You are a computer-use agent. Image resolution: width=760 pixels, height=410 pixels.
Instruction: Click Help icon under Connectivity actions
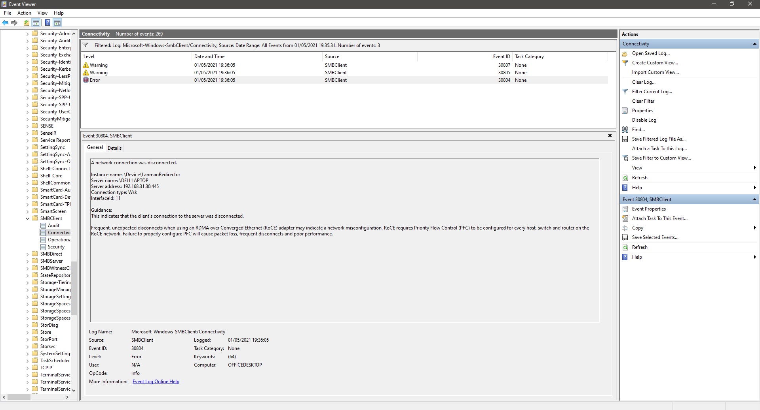point(625,188)
